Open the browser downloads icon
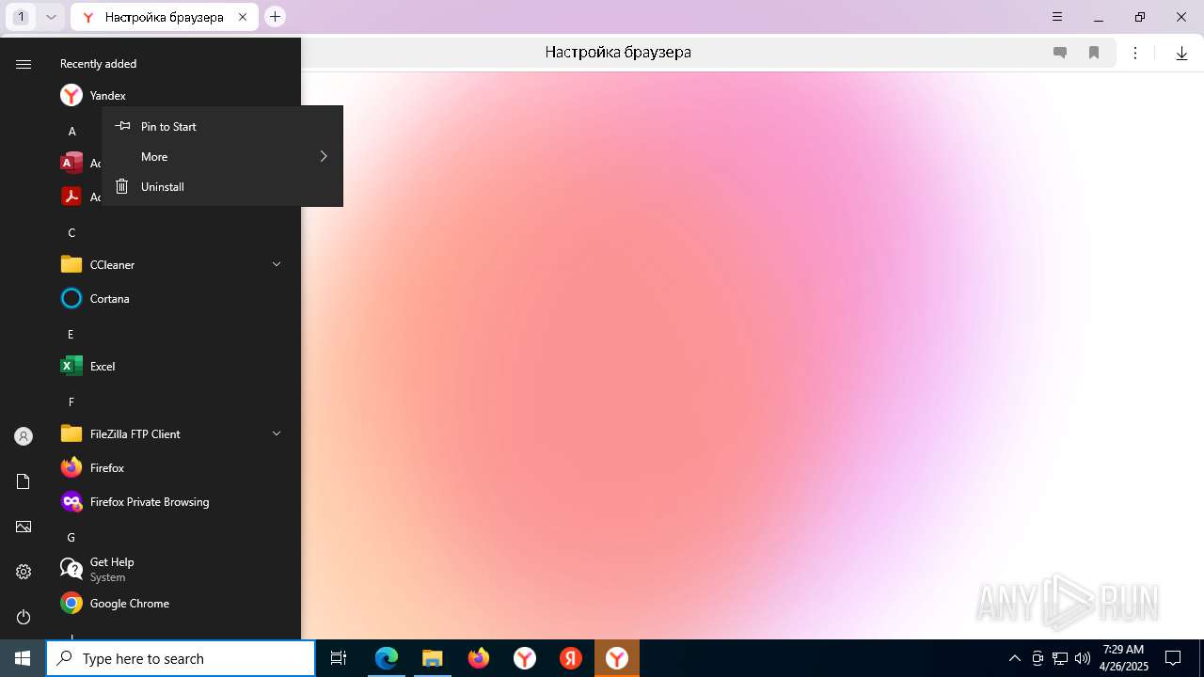Viewport: 1204px width, 677px height. tap(1181, 53)
